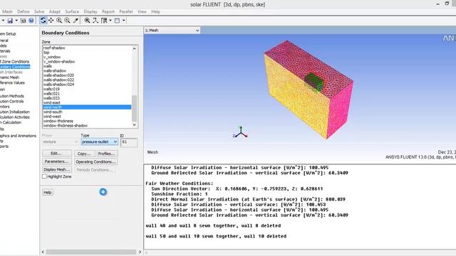Select the walls-shadow:020 zone

tap(58, 75)
